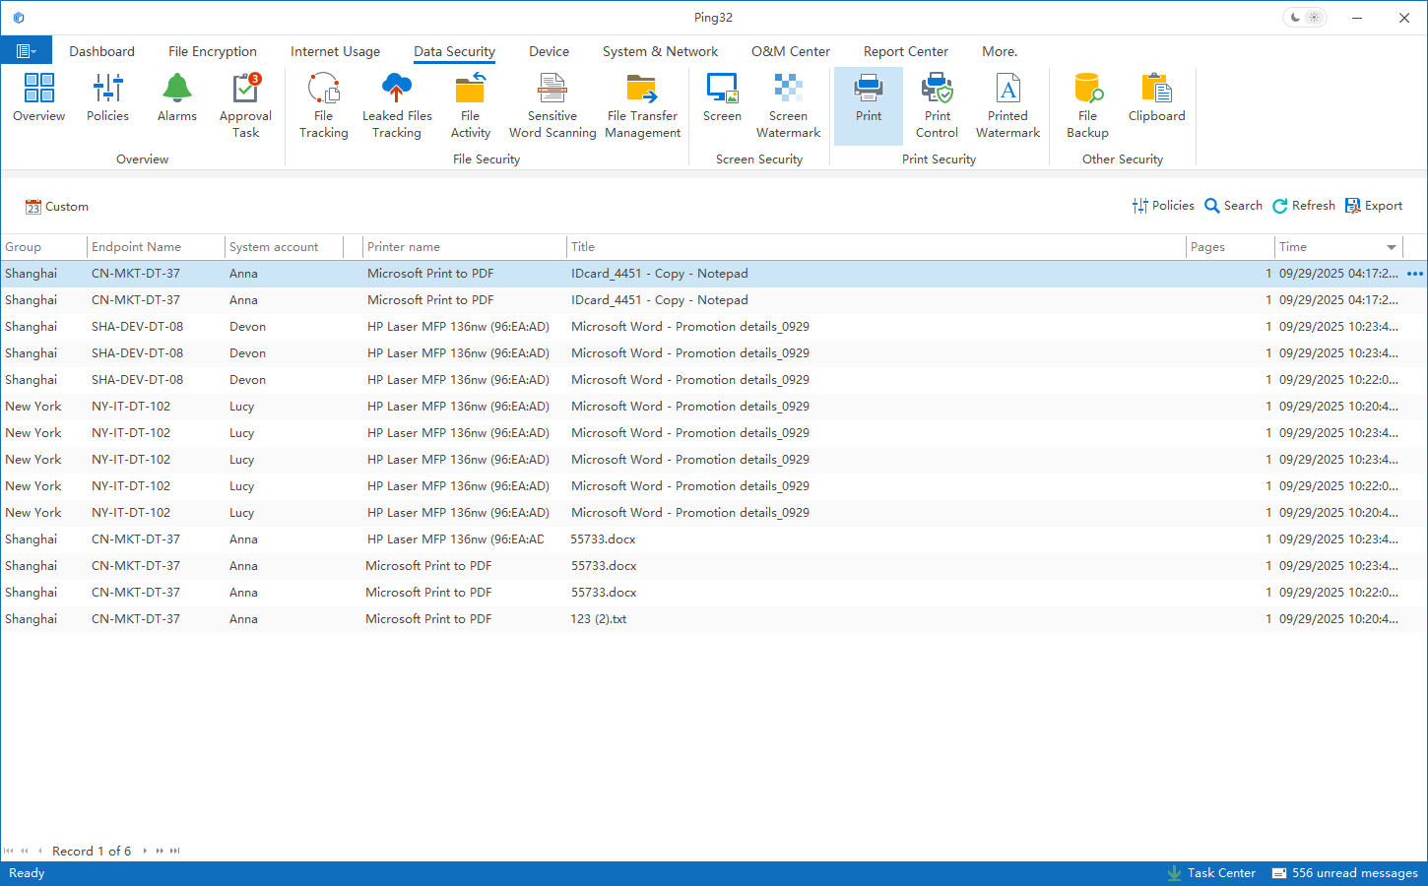Open the File Backup tool
Viewport: 1428px width, 886px height.
pyautogui.click(x=1087, y=105)
